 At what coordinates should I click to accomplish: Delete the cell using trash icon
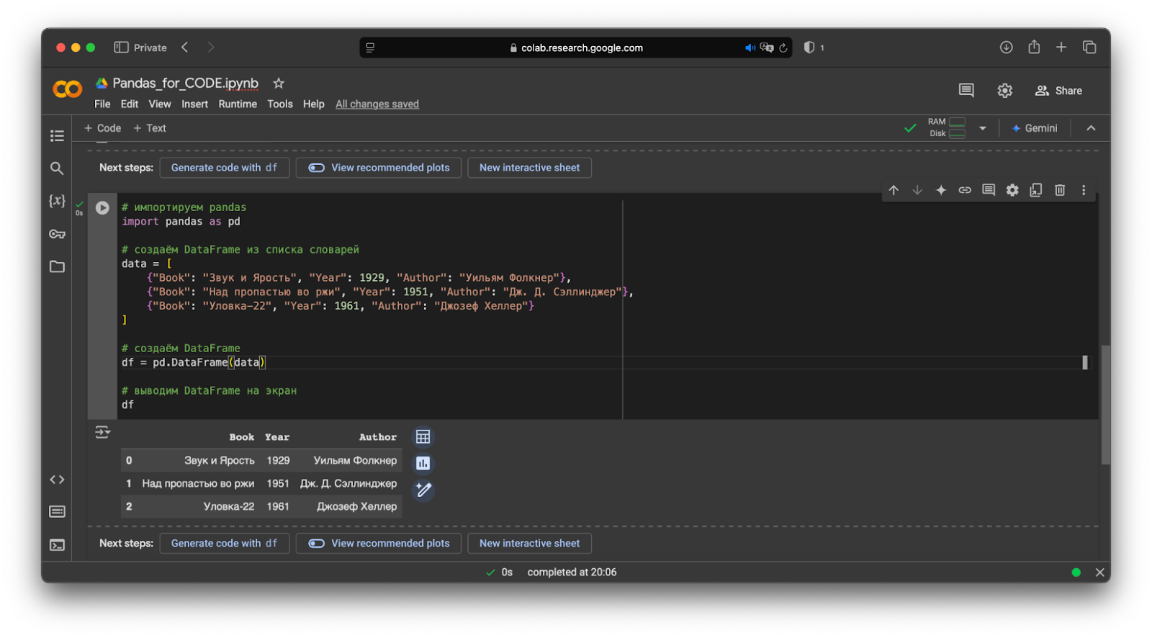tap(1060, 190)
